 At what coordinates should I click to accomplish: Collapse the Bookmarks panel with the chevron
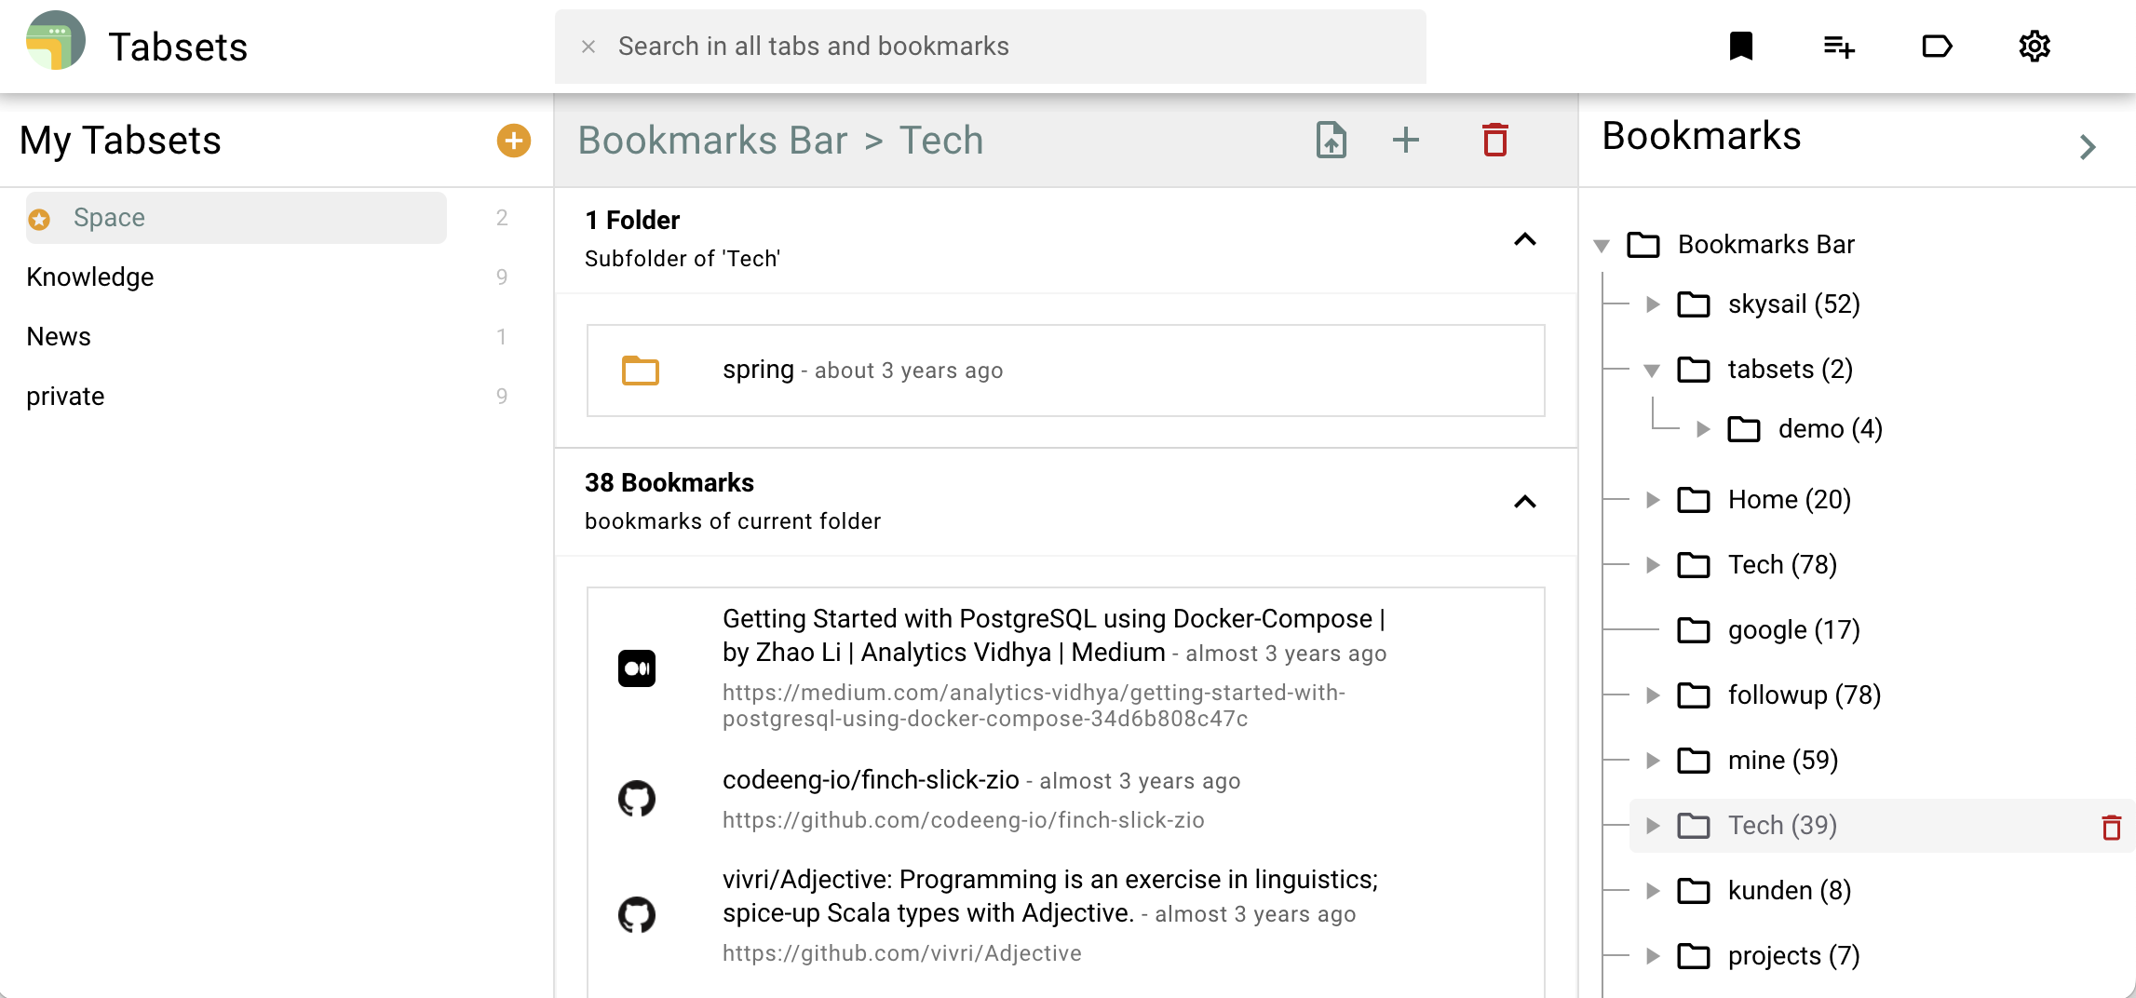point(2088,147)
